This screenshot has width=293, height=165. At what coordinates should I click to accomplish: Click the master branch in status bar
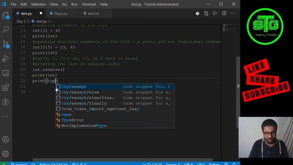click(x=19, y=164)
